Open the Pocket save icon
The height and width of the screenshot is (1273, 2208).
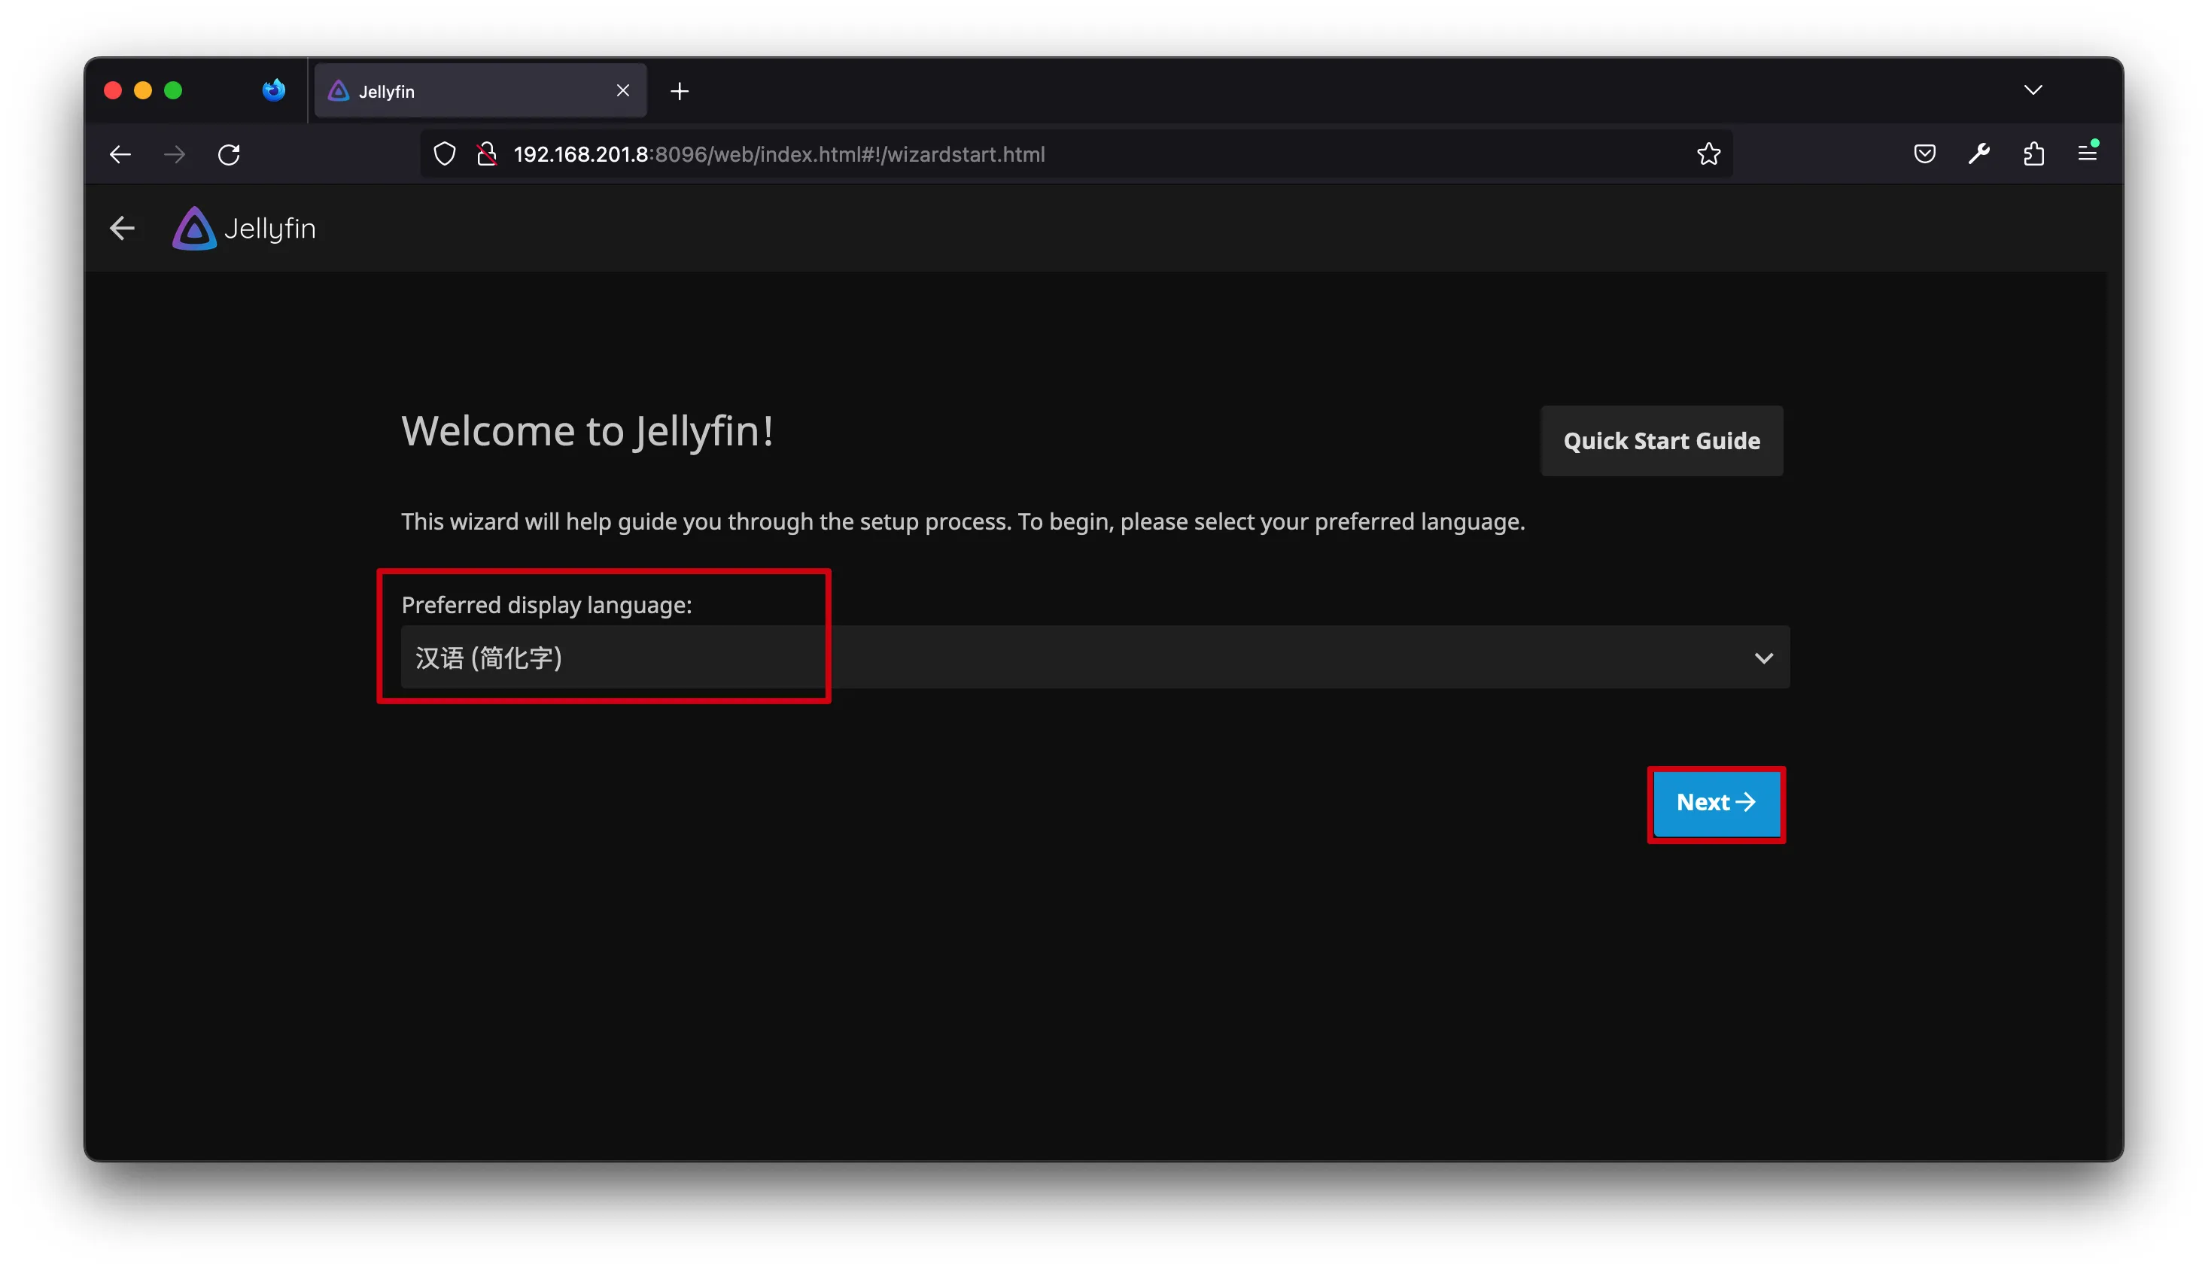tap(1924, 154)
